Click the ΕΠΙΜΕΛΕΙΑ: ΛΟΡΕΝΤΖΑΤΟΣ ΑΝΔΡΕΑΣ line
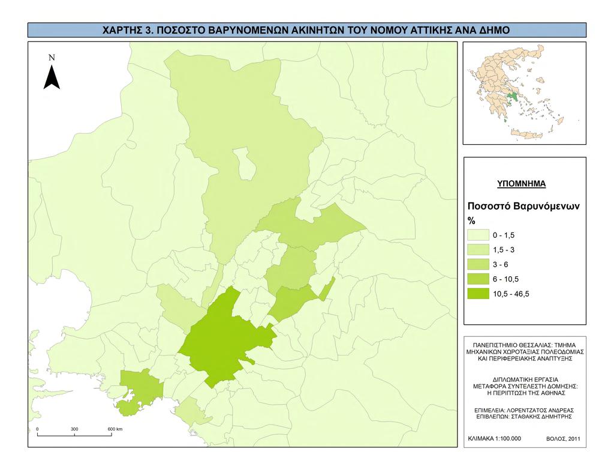Image resolution: width=614 pixels, height=475 pixels. coord(524,410)
